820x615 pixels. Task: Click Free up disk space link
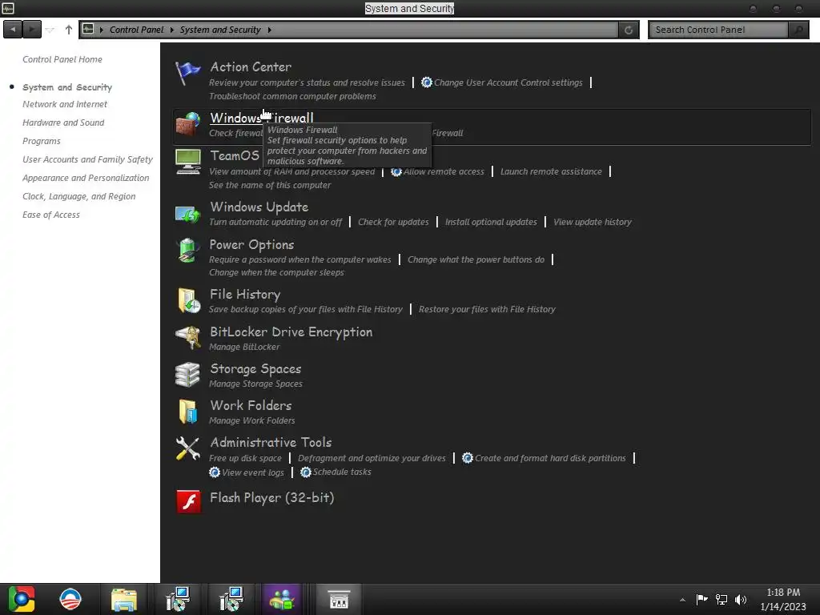[245, 458]
